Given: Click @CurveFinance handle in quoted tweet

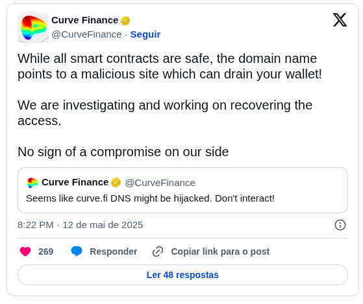Looking at the screenshot, I should click(x=160, y=183).
